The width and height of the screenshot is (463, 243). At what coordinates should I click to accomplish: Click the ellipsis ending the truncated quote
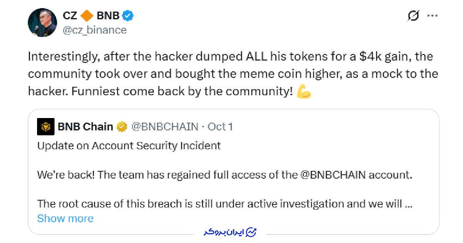click(x=409, y=204)
